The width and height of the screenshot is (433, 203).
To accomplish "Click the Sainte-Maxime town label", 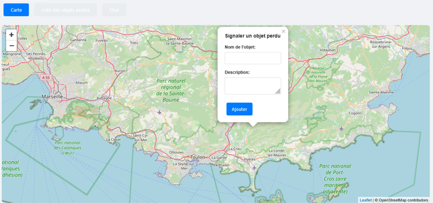I will 381,92.
